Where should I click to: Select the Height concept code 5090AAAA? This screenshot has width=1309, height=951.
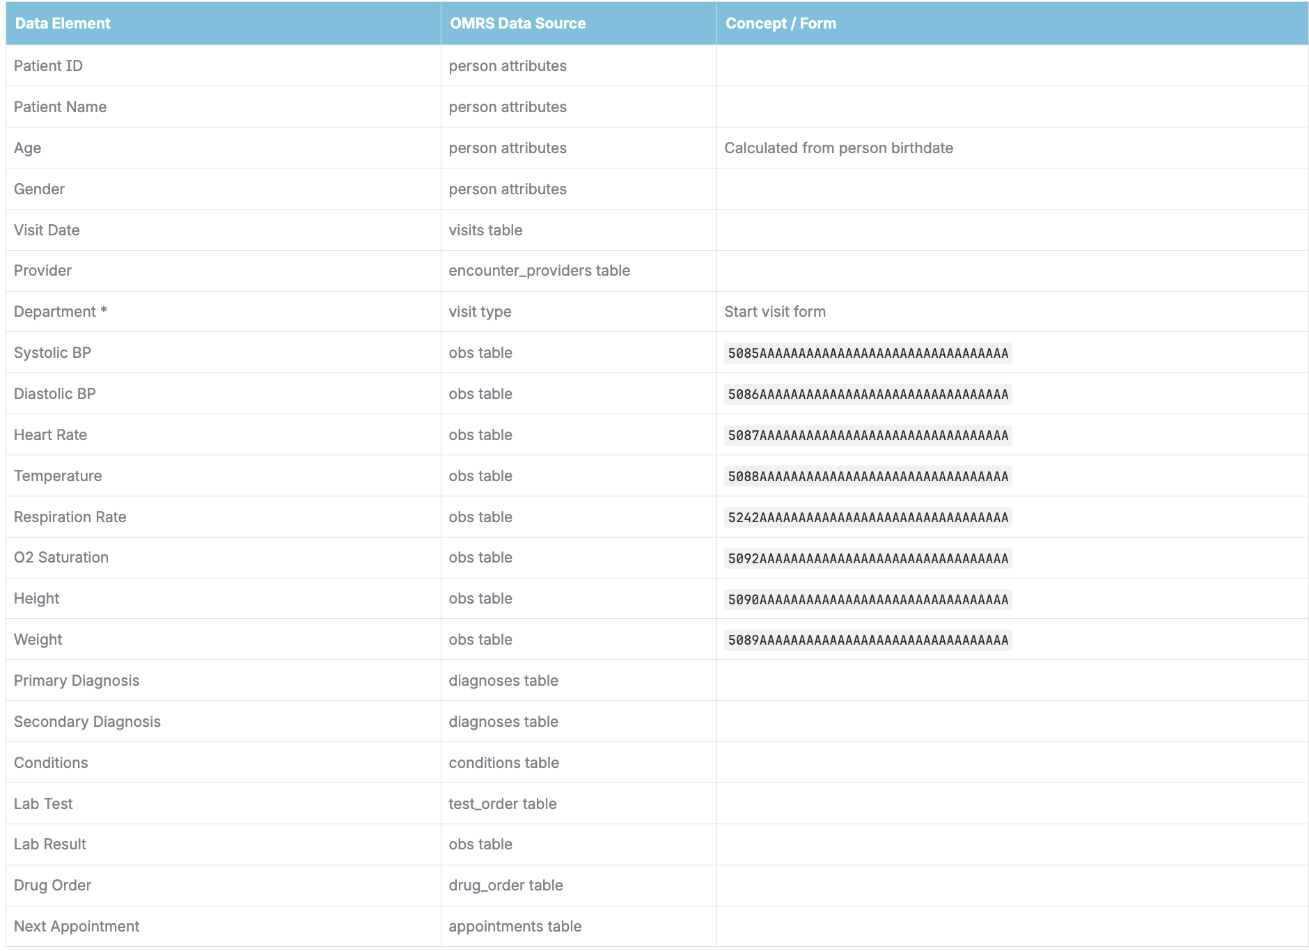click(x=868, y=599)
